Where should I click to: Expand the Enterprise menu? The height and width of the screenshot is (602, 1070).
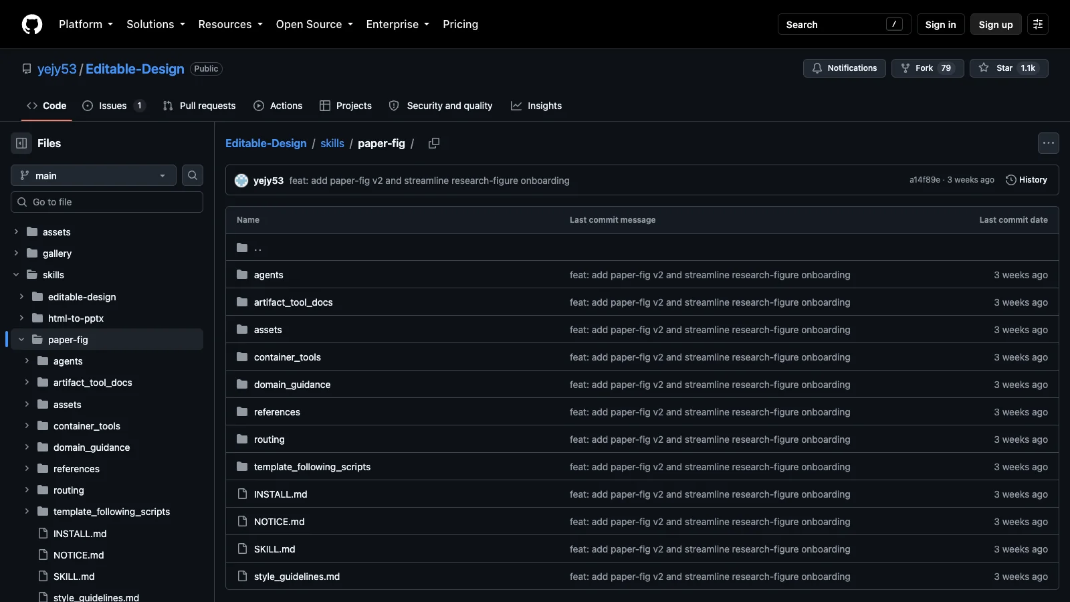pos(398,24)
